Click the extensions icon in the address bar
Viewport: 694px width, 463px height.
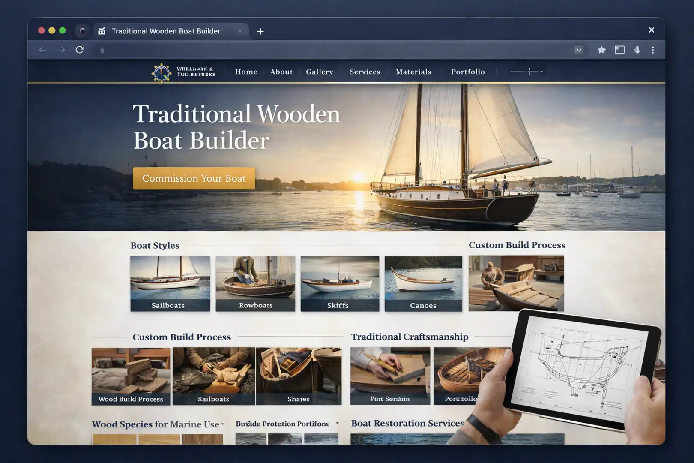click(x=580, y=50)
